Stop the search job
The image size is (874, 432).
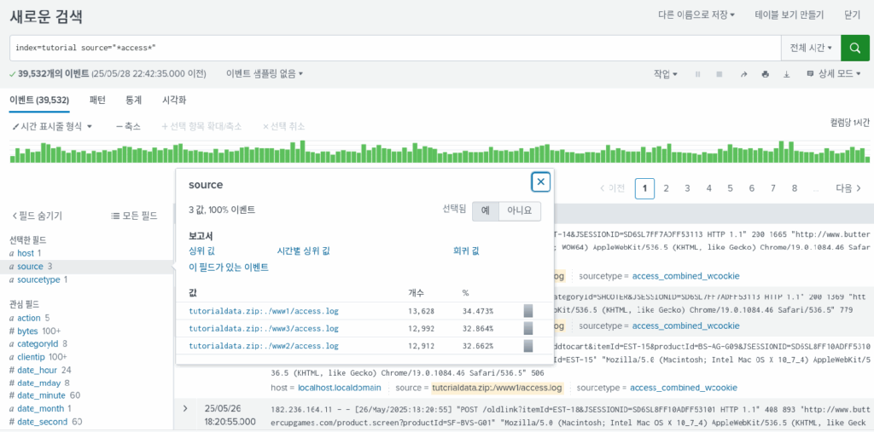tap(720, 74)
